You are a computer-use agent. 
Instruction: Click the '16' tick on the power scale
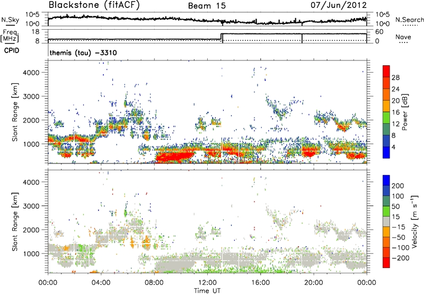pyautogui.click(x=395, y=113)
